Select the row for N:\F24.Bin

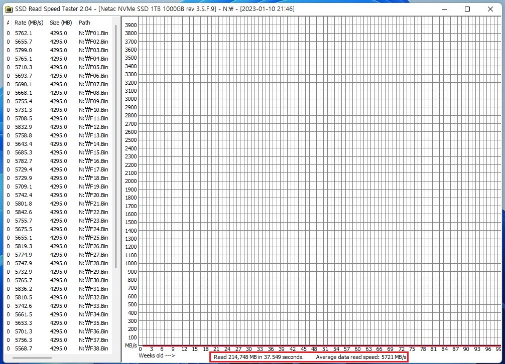(x=58, y=229)
